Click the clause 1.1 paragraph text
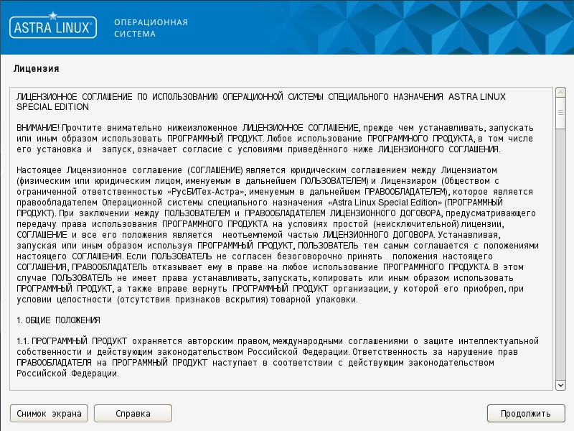The width and height of the screenshot is (574, 431). click(273, 351)
